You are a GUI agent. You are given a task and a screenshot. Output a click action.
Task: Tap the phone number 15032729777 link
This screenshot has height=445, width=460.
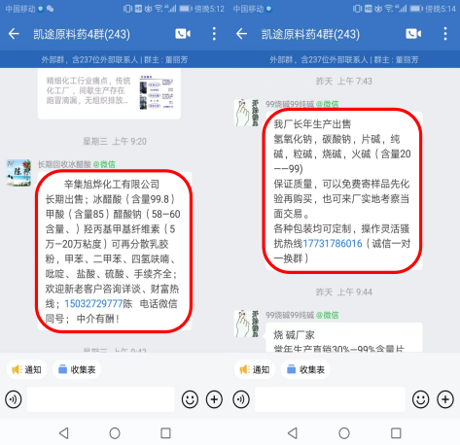click(93, 304)
